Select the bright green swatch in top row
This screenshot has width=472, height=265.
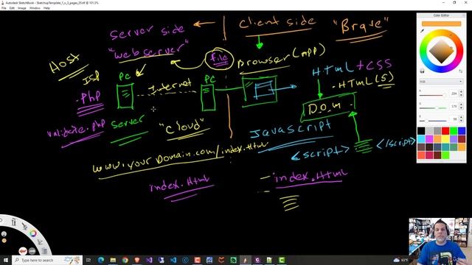tap(454, 131)
